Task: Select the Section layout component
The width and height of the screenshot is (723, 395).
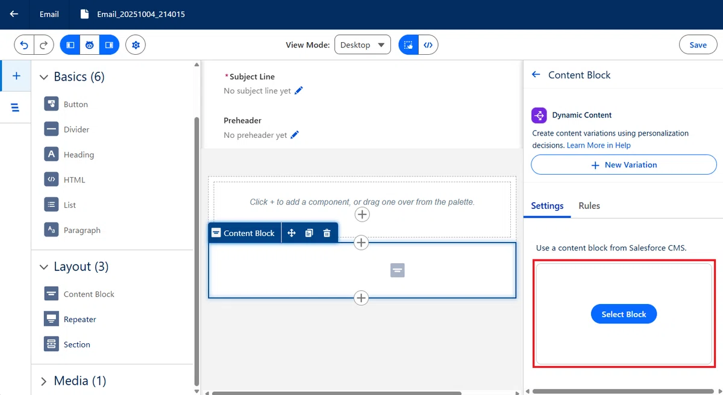Action: (67, 345)
